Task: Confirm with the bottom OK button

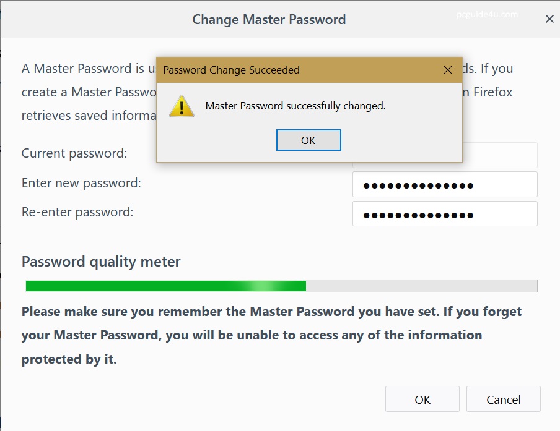Action: tap(422, 399)
